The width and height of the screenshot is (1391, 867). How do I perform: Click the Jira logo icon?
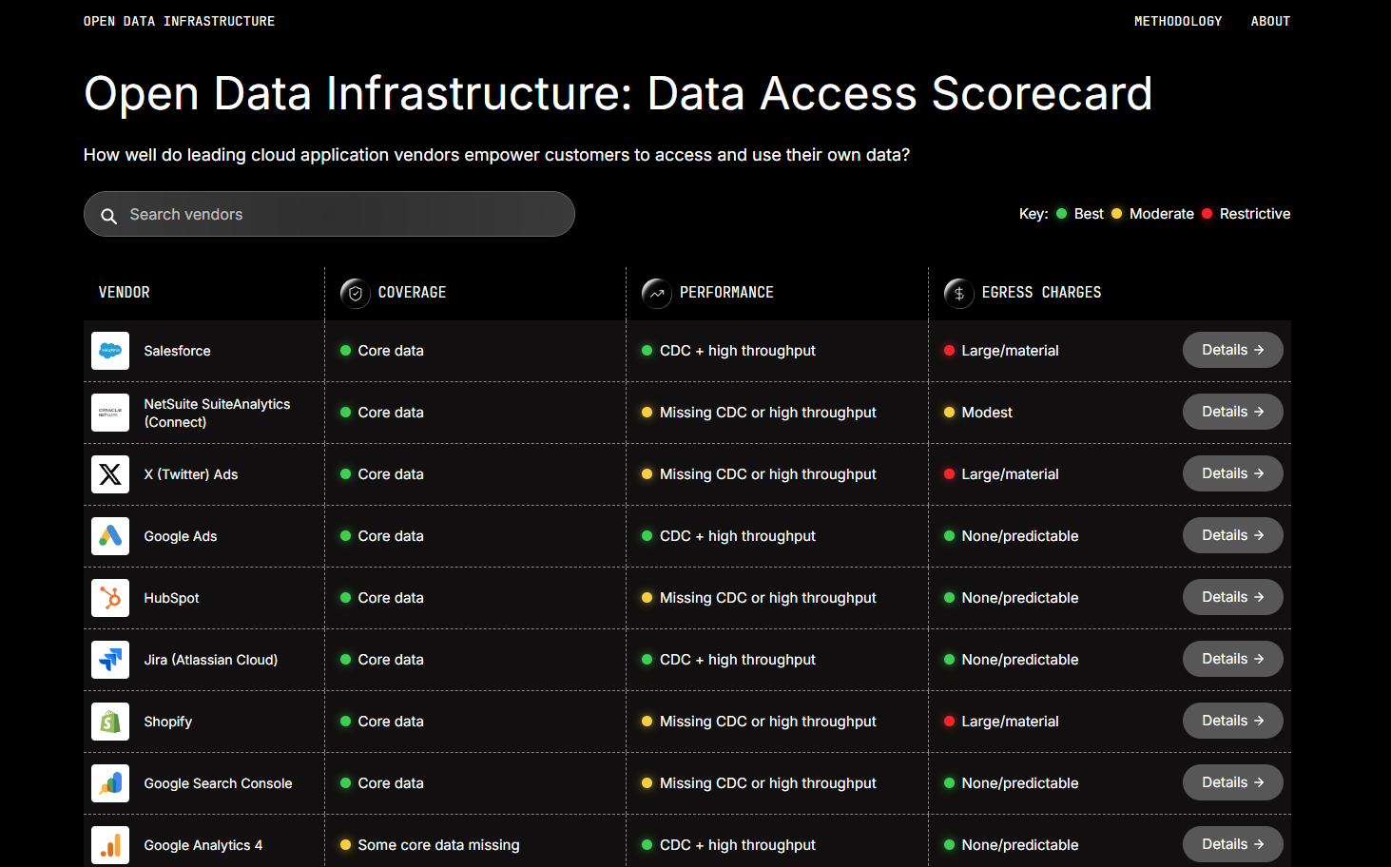[110, 660]
